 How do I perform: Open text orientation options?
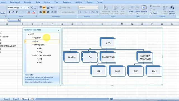52,8
